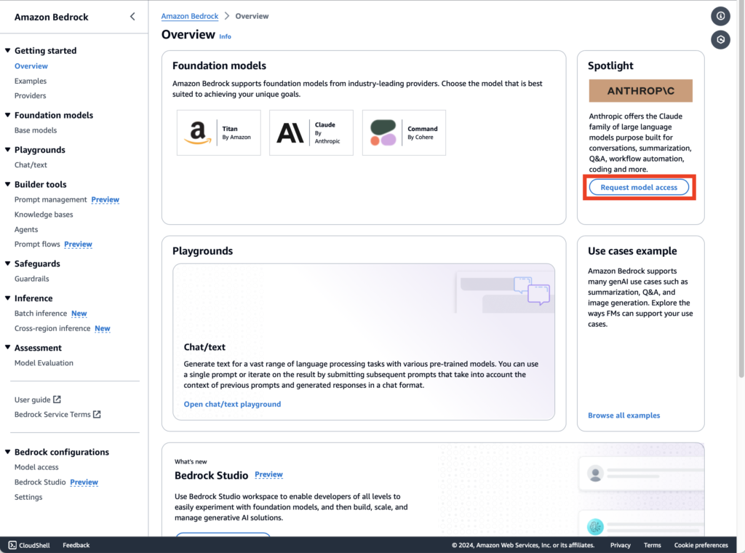745x553 pixels.
Task: Open Settings in the sidebar
Action: (28, 497)
